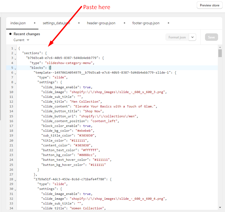Click the Preview store button
225x212 pixels.
pos(210,5)
